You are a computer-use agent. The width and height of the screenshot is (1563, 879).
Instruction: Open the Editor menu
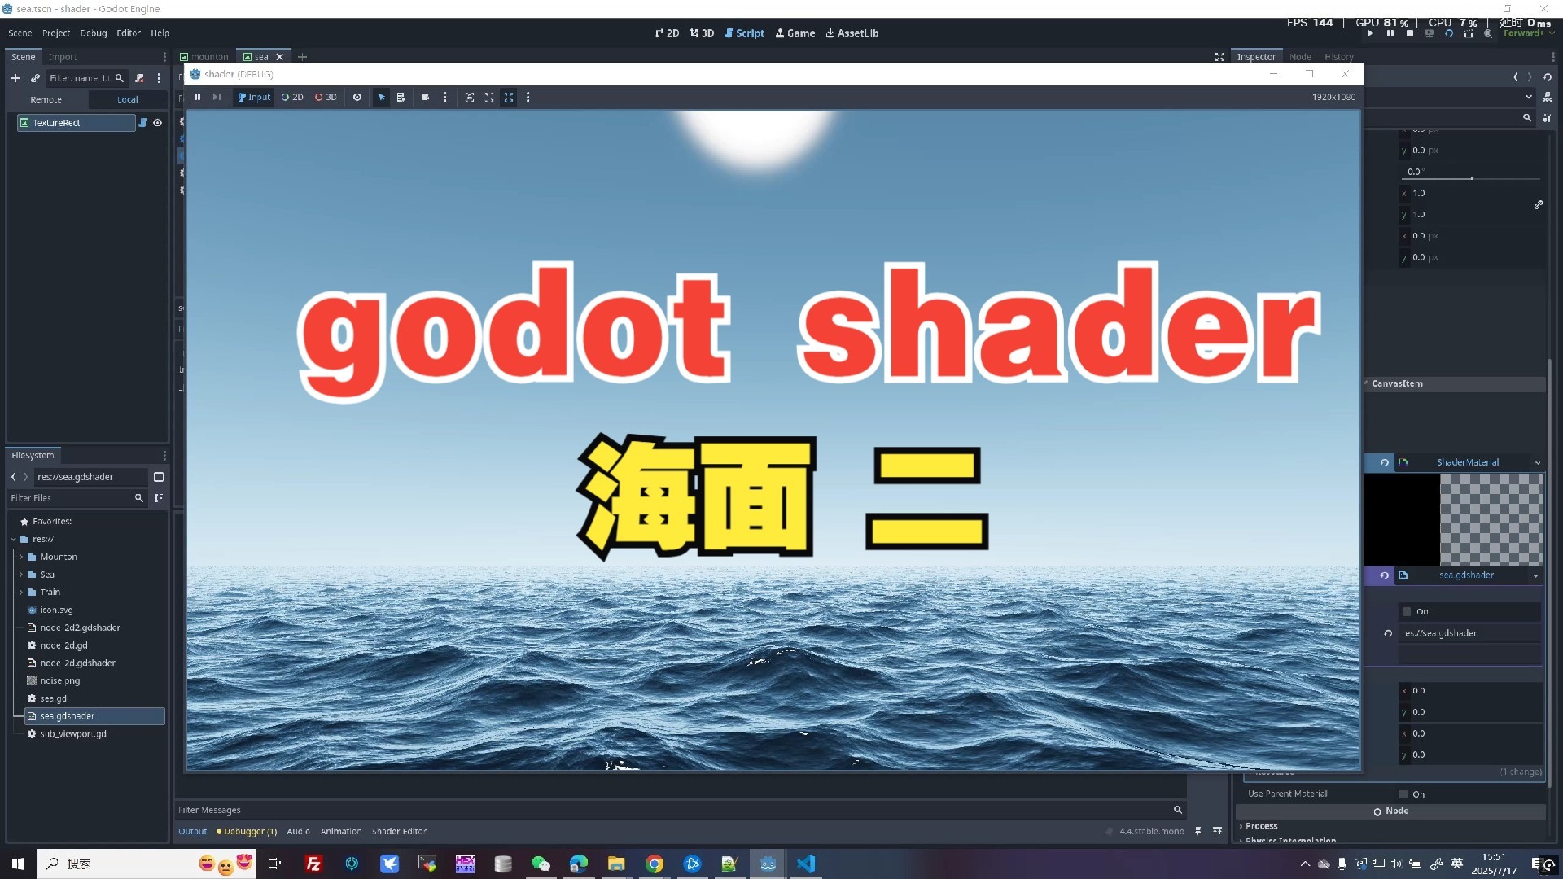point(129,33)
